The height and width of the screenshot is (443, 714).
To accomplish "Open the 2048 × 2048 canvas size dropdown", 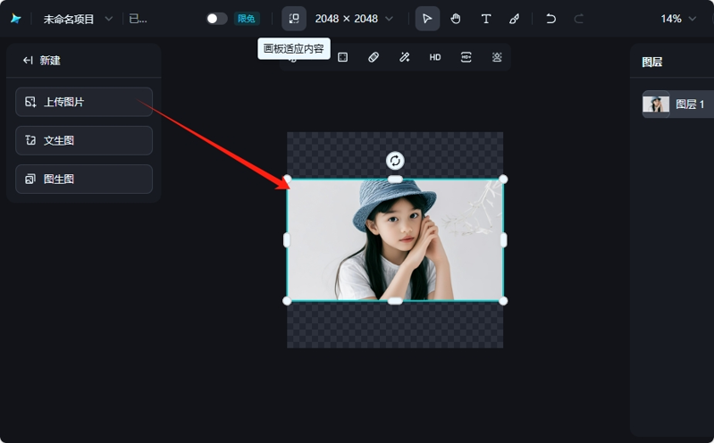I will coord(354,19).
